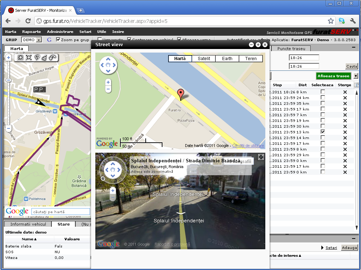Click the undo arrow map tool

(52, 58)
